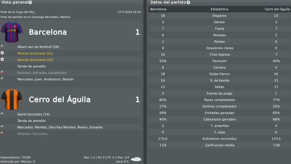Click the Barcelona striped jersey icon
The height and width of the screenshot is (164, 291).
click(x=11, y=32)
